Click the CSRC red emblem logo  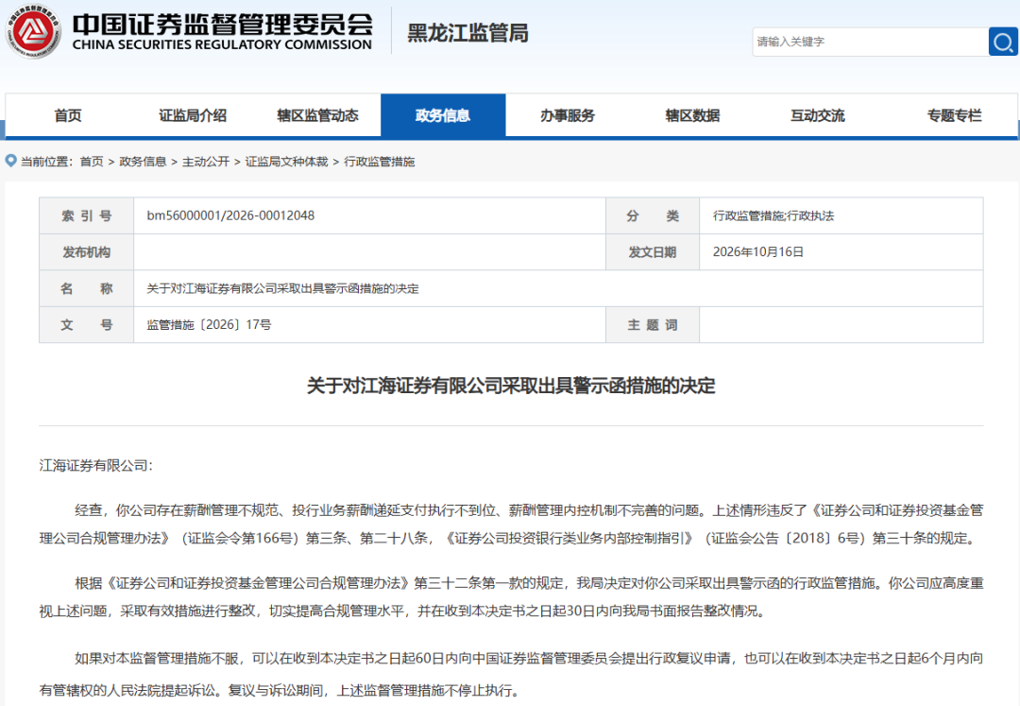pyautogui.click(x=32, y=31)
